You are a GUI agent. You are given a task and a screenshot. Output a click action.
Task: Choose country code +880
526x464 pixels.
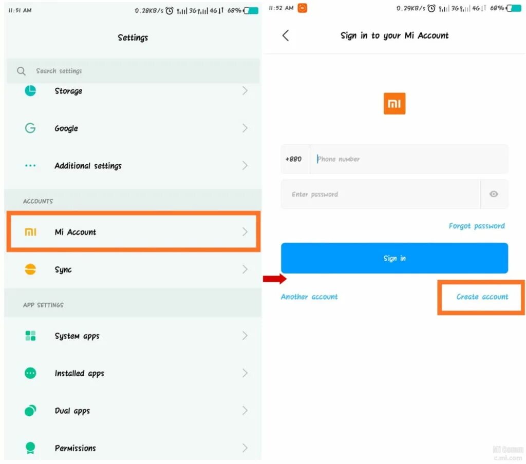293,159
